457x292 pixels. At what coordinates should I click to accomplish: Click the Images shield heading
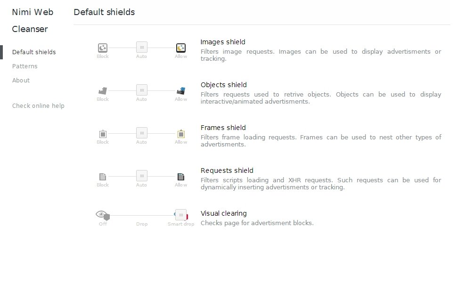pos(223,42)
